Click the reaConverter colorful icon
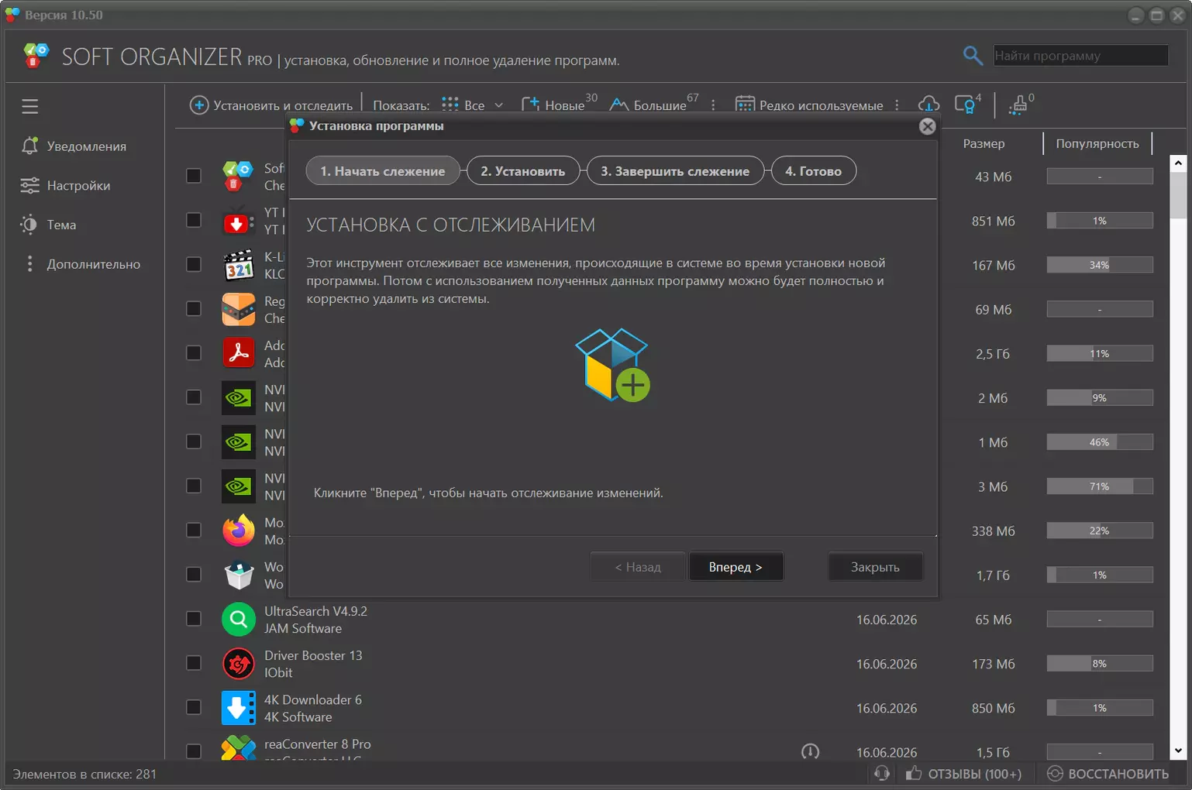 pos(238,748)
